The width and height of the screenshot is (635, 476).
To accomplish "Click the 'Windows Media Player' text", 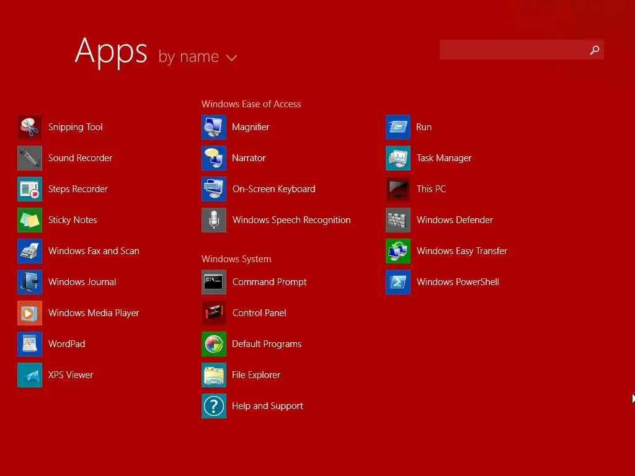I will (94, 313).
